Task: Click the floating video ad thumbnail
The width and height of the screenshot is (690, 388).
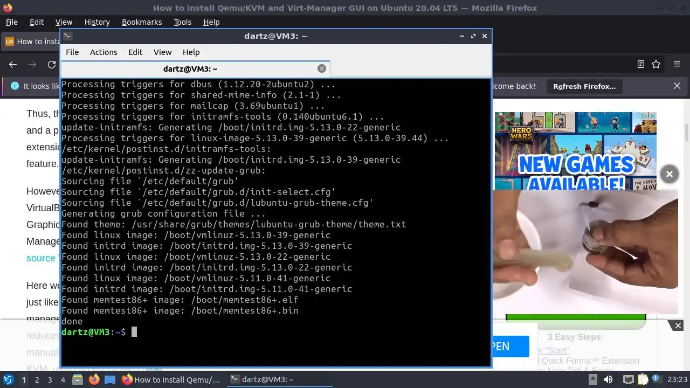Action: (585, 252)
